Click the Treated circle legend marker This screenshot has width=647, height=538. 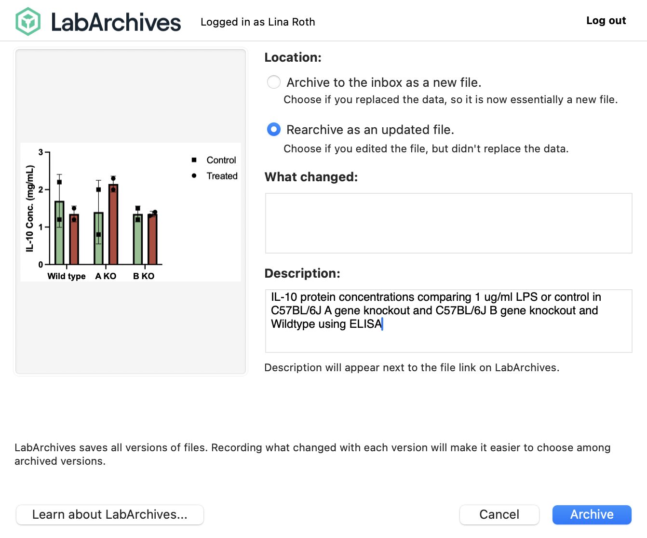tap(194, 176)
